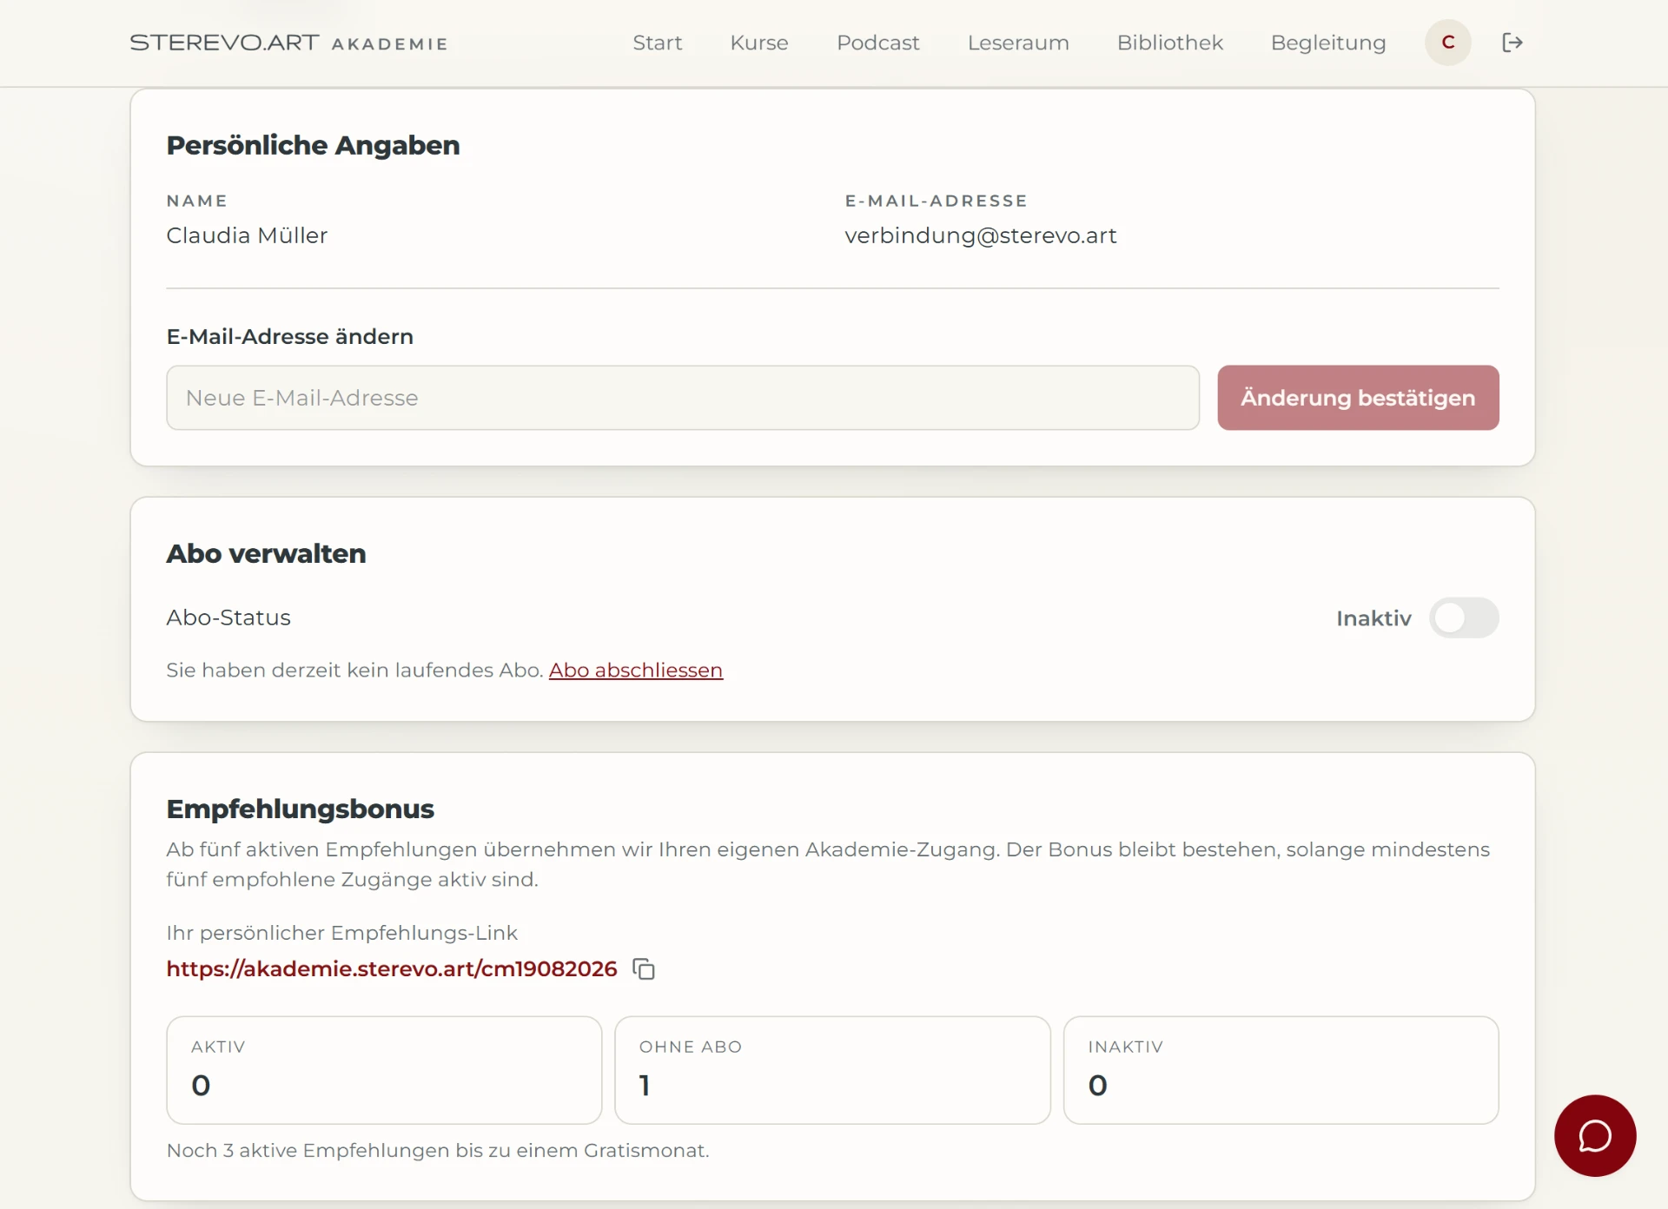Click the "Abo-Status" label

228,618
